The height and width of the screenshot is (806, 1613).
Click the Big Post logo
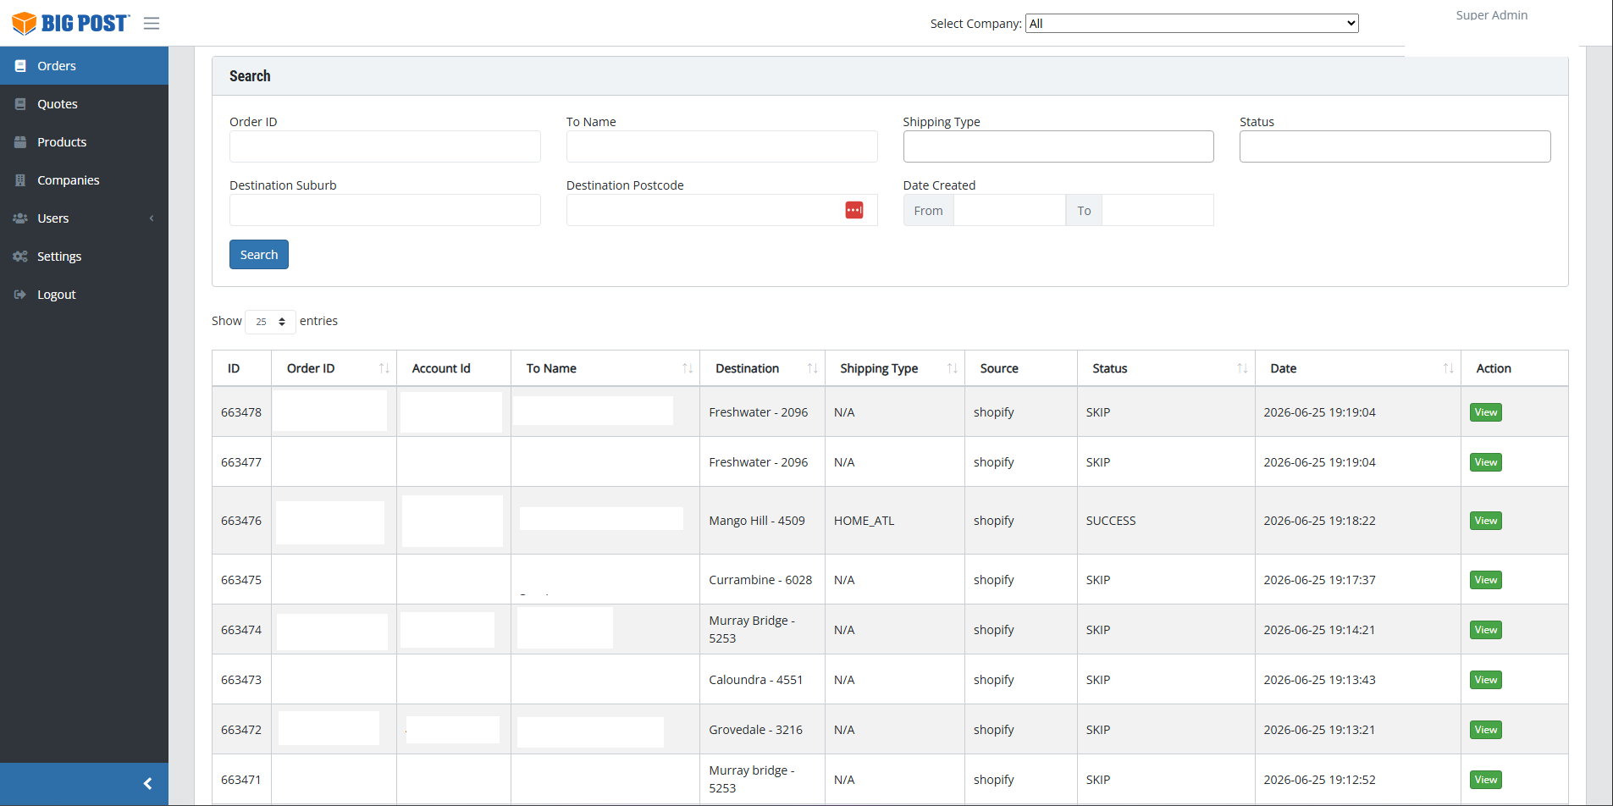[71, 23]
